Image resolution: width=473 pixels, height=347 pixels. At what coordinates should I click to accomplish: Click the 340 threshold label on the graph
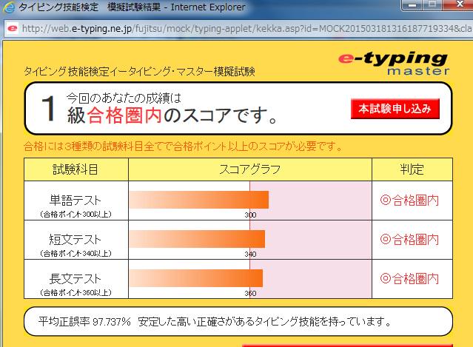250,254
